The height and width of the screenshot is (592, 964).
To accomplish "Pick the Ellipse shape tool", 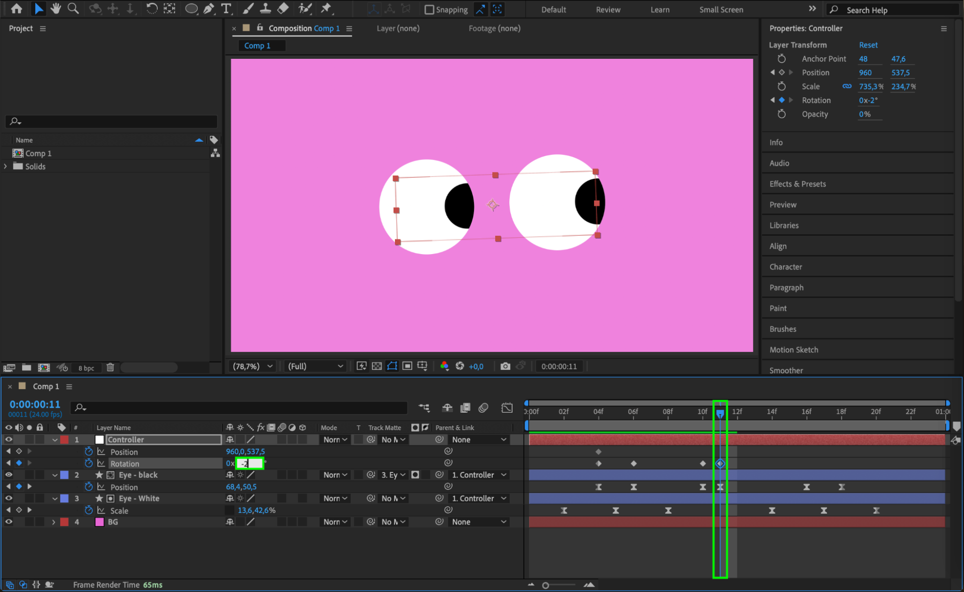I will click(191, 8).
